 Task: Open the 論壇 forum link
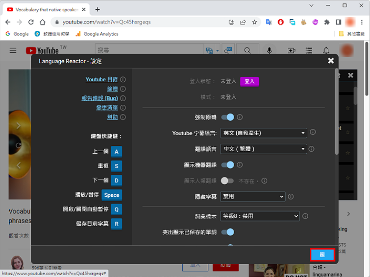(x=113, y=89)
